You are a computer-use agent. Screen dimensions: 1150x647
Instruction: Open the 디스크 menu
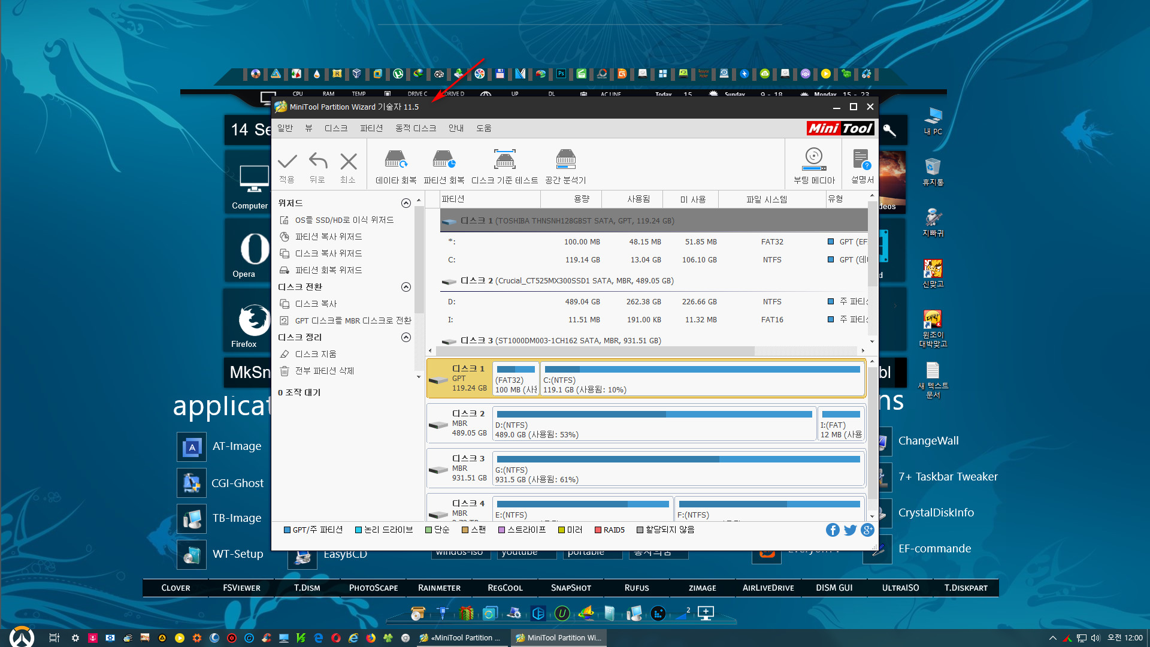pyautogui.click(x=336, y=128)
